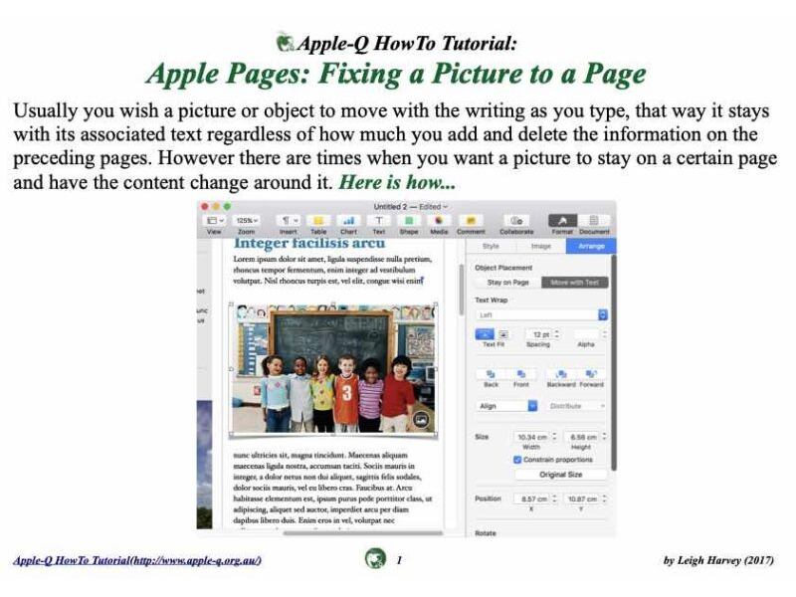Move object Backward one layer
The width and height of the screenshot is (796, 597).
pos(561,374)
